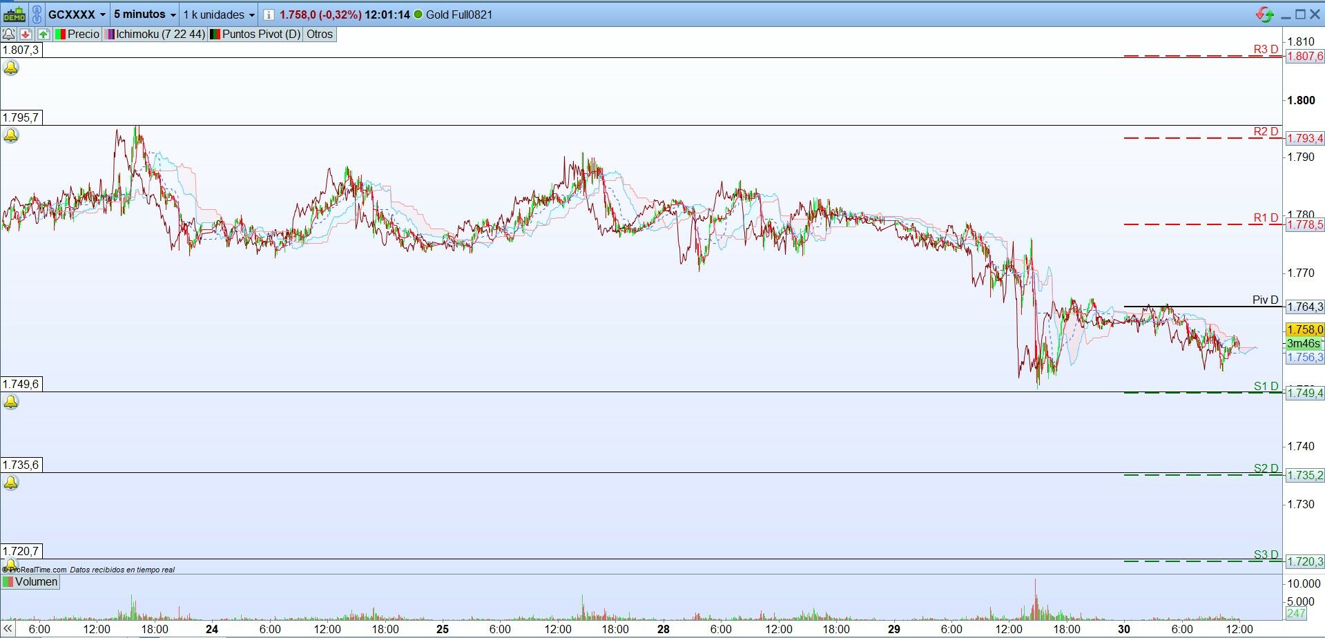Screen dimensions: 1325x638
Task: Click the red-green swap arrows icon
Action: point(1265,14)
